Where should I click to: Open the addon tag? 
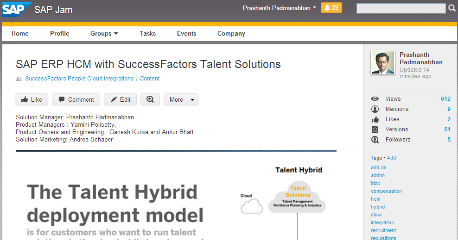378,175
